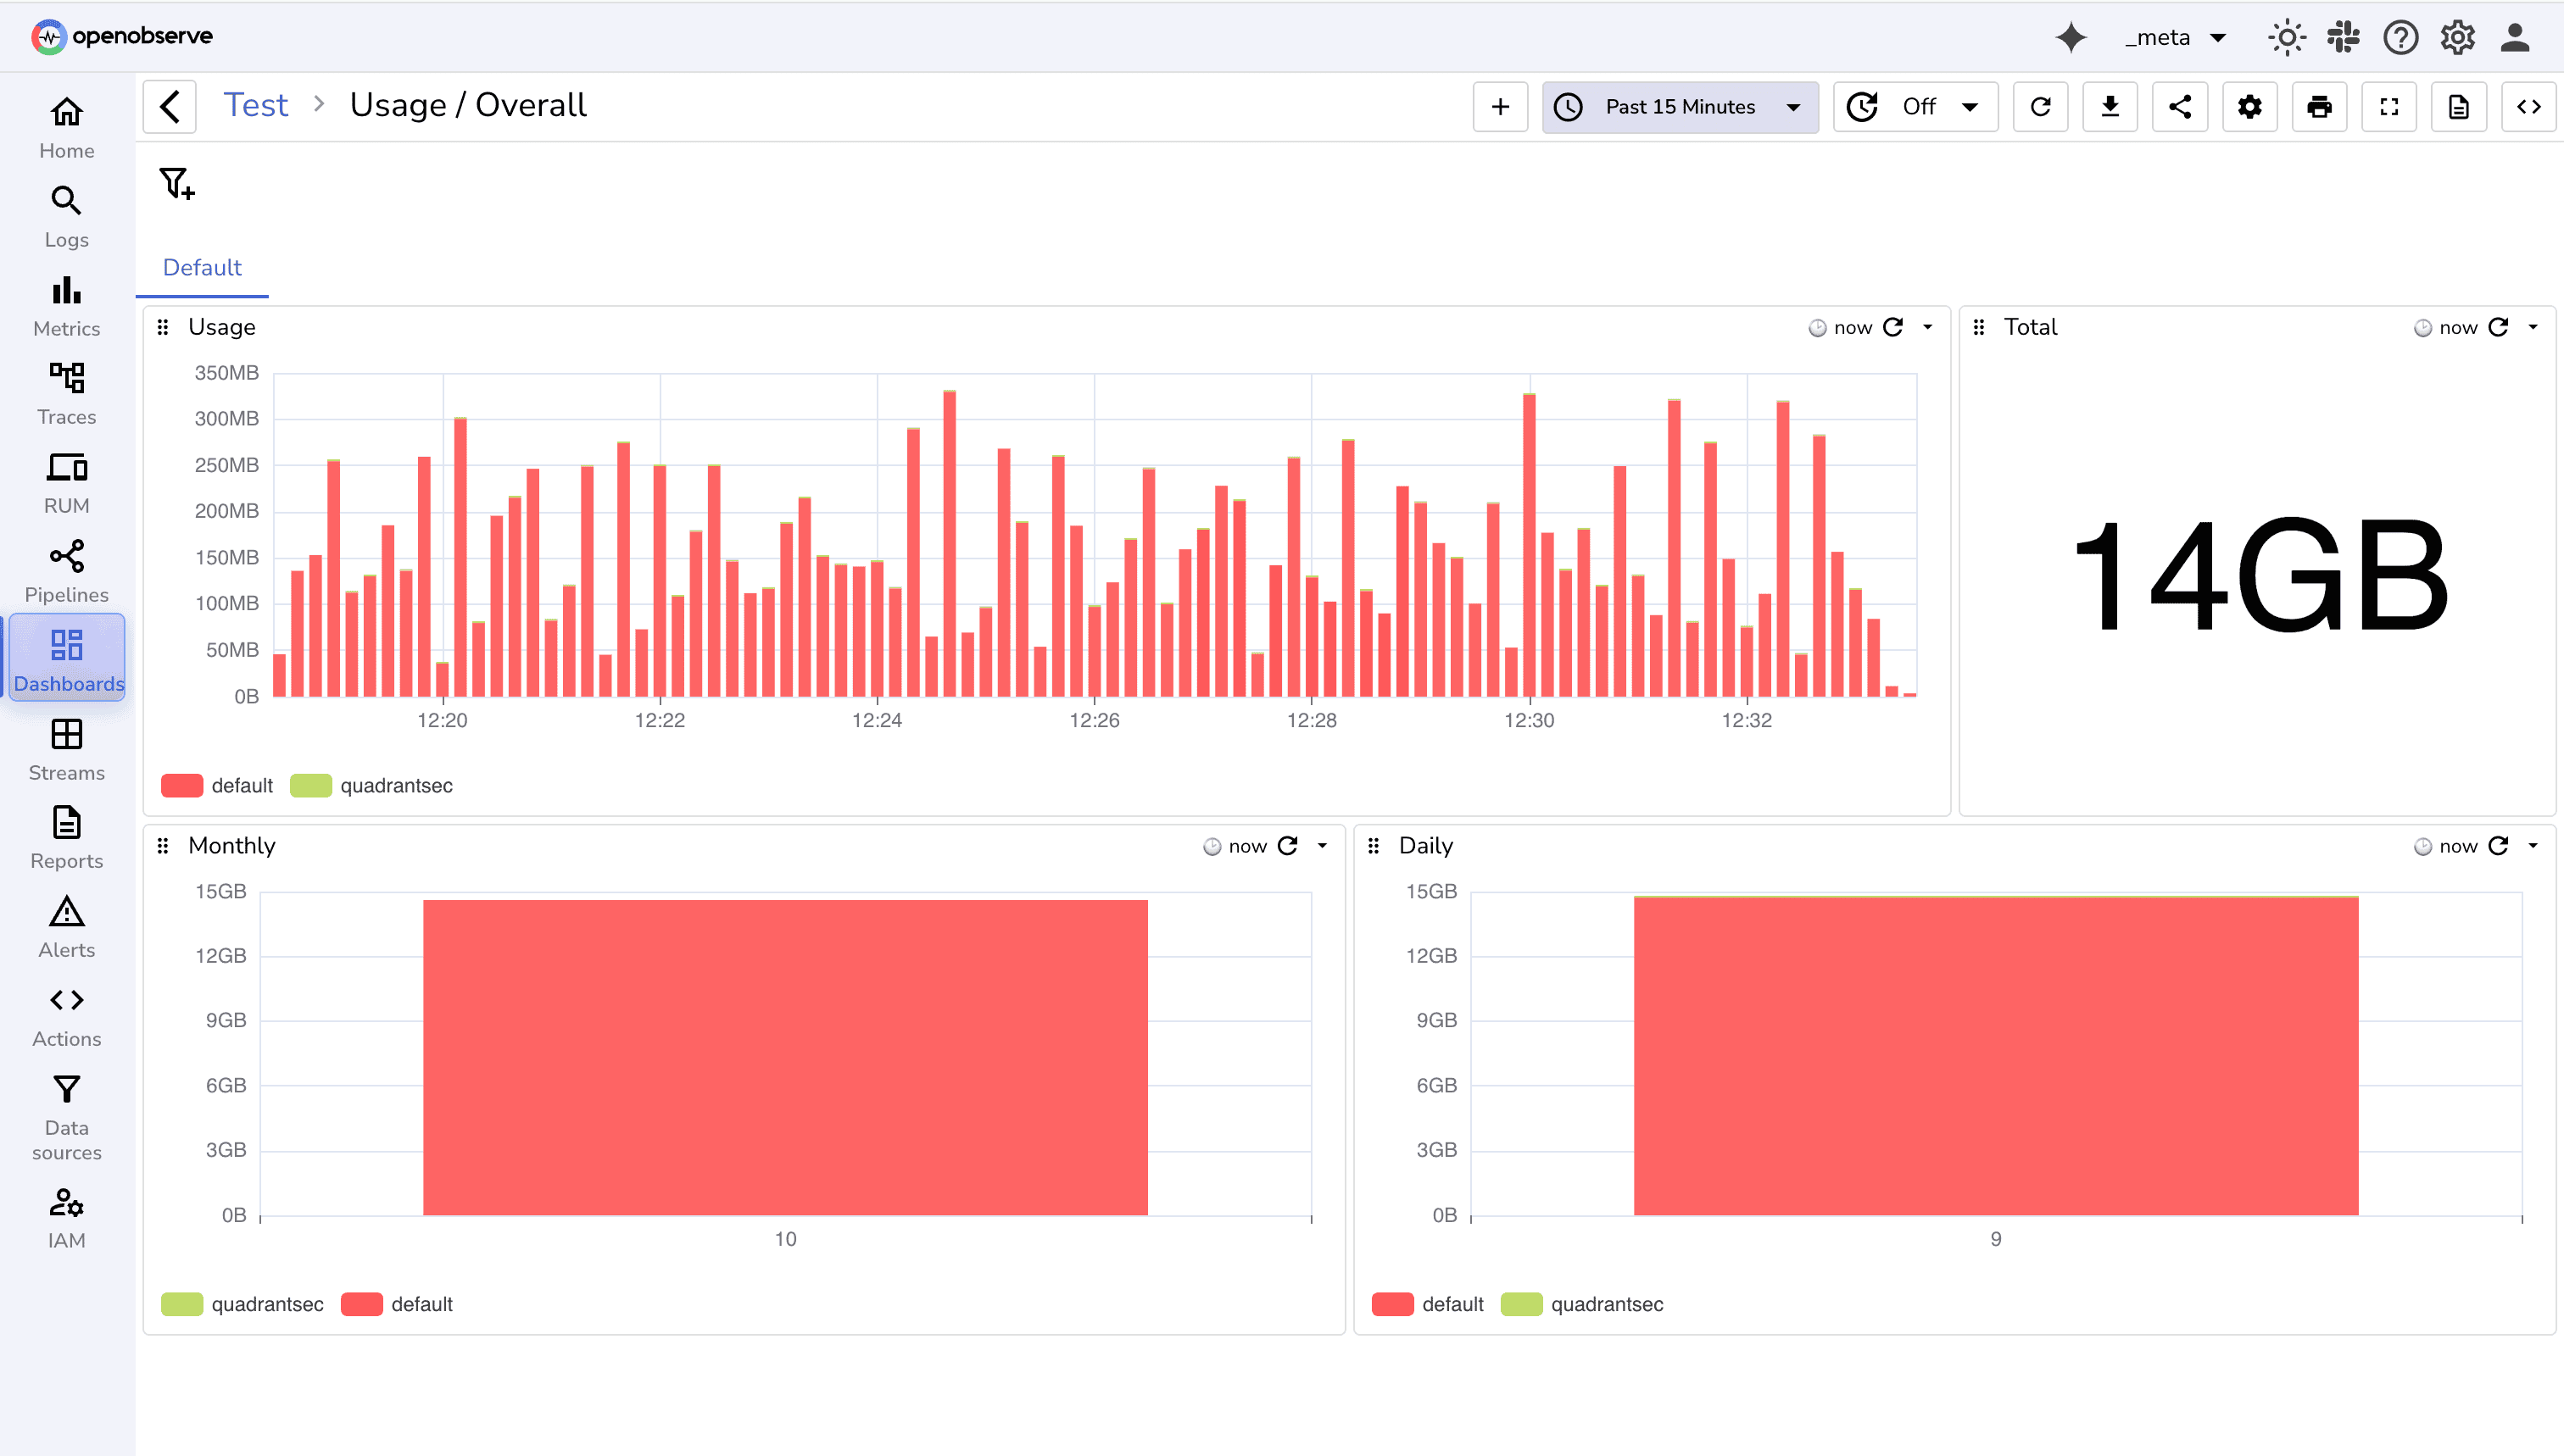Open the Logs section in sidebar

(x=65, y=215)
